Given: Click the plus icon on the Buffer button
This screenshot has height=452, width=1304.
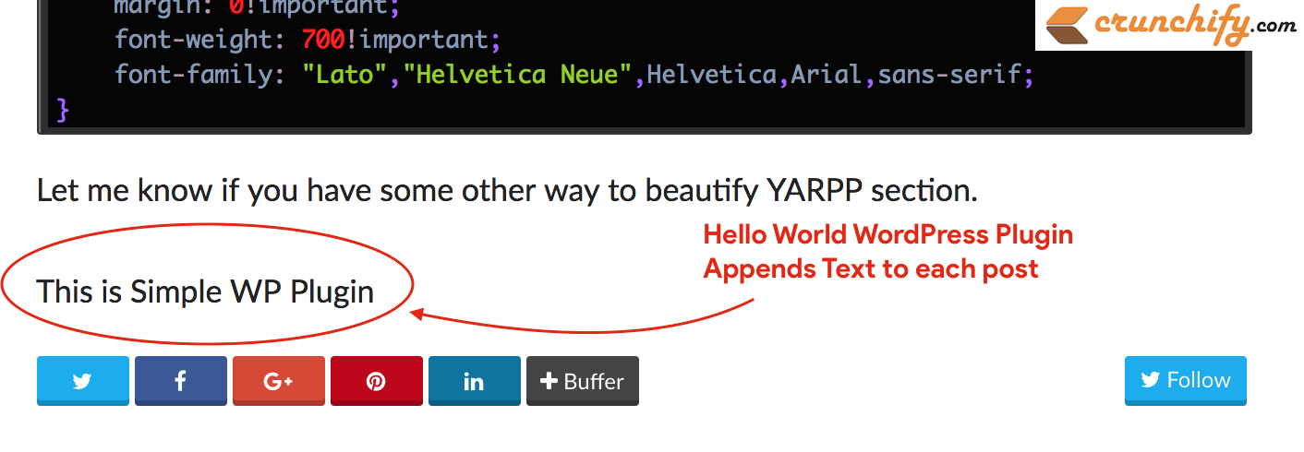Looking at the screenshot, I should tap(549, 381).
